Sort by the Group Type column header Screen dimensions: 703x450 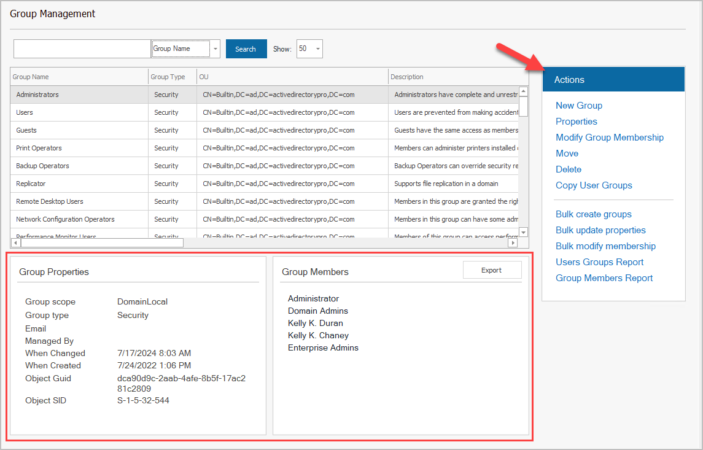tap(168, 77)
